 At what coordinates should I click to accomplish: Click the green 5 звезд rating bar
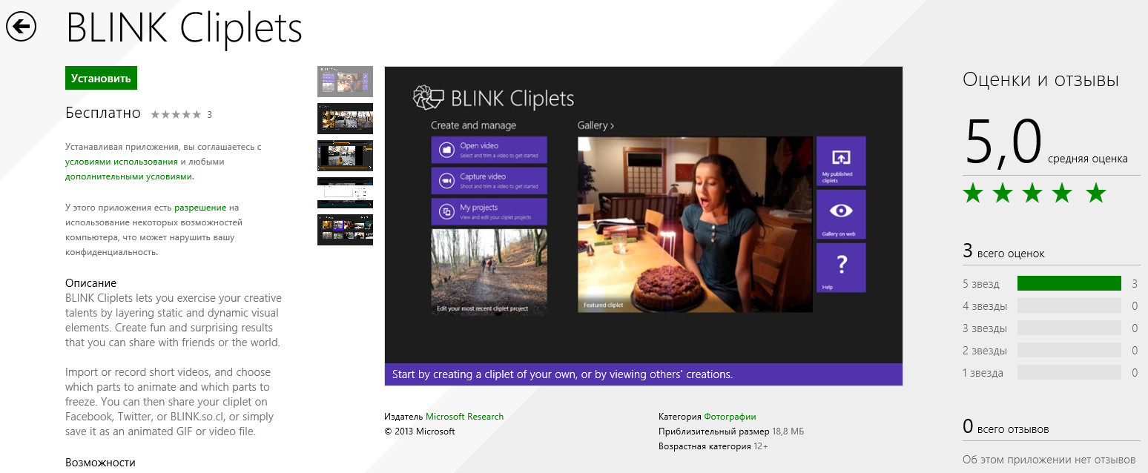(1069, 284)
